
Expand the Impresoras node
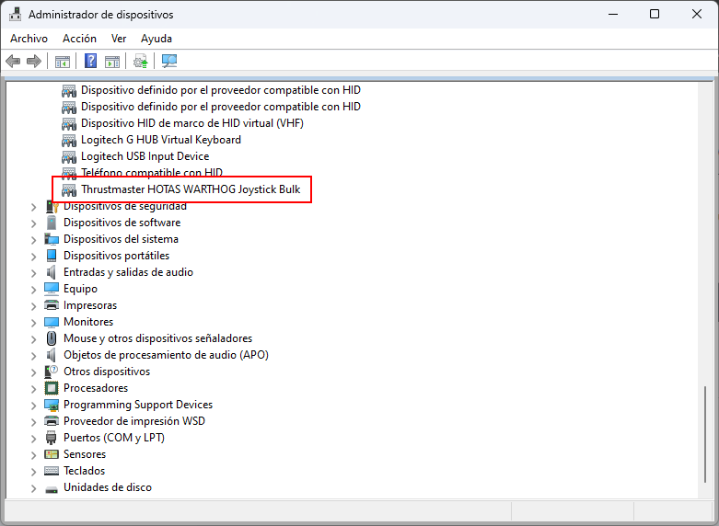click(33, 306)
